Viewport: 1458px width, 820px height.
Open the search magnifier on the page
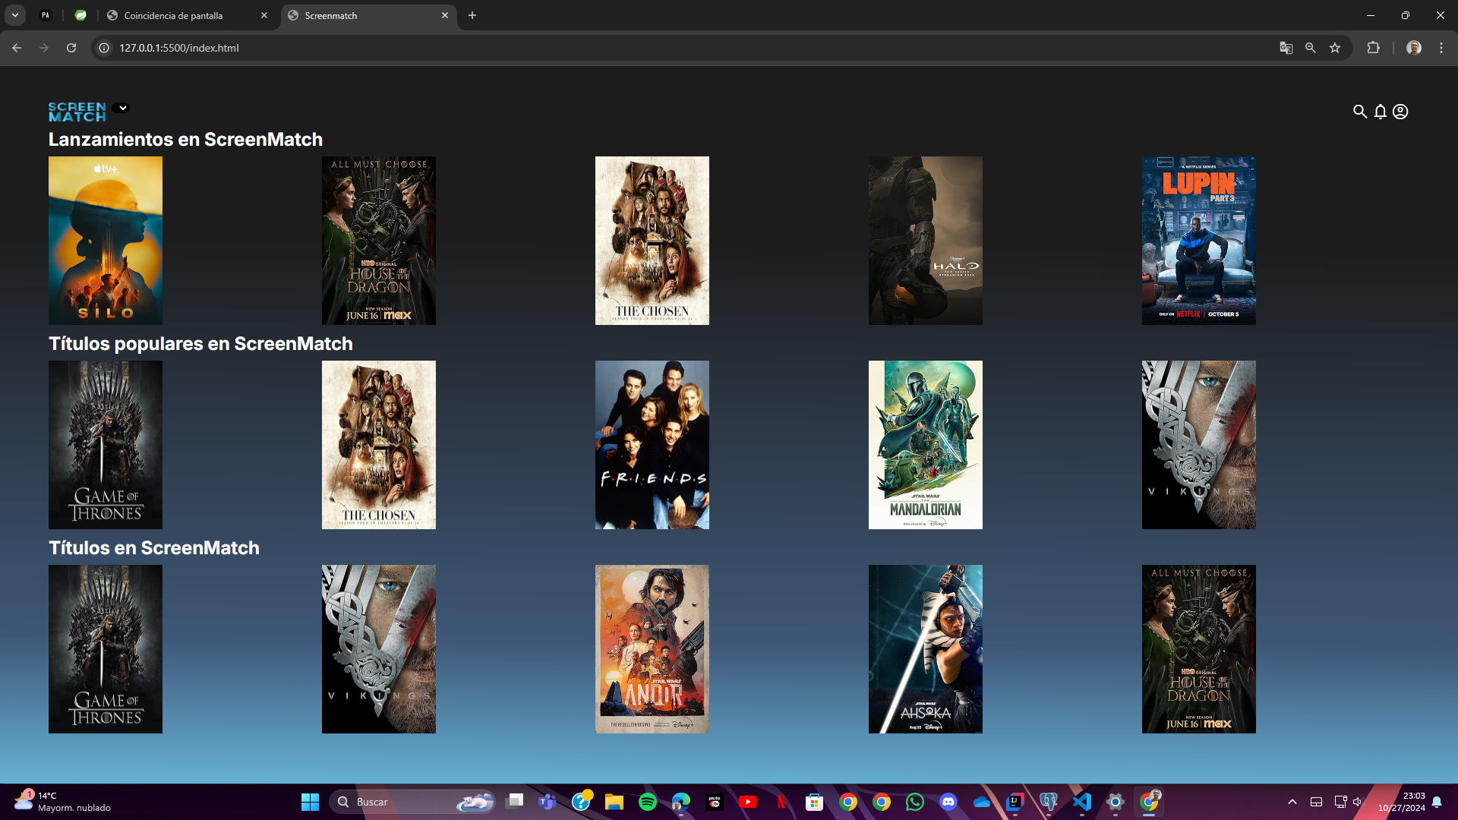[x=1360, y=112]
